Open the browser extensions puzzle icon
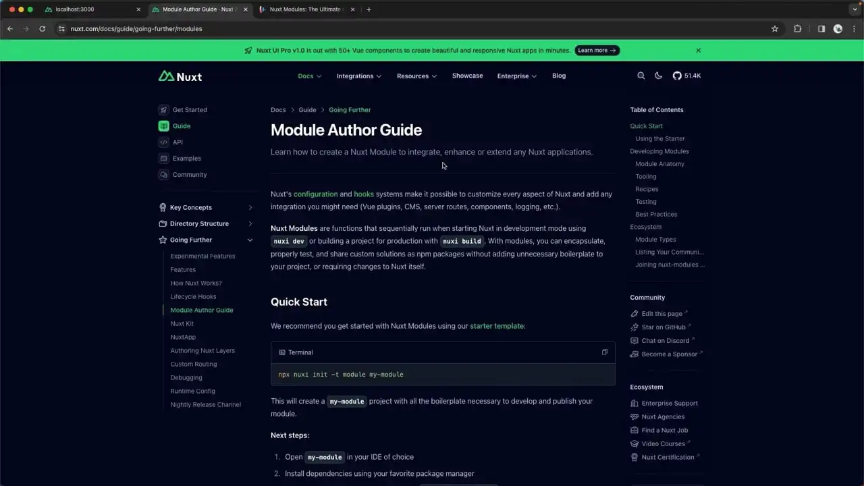 798,29
